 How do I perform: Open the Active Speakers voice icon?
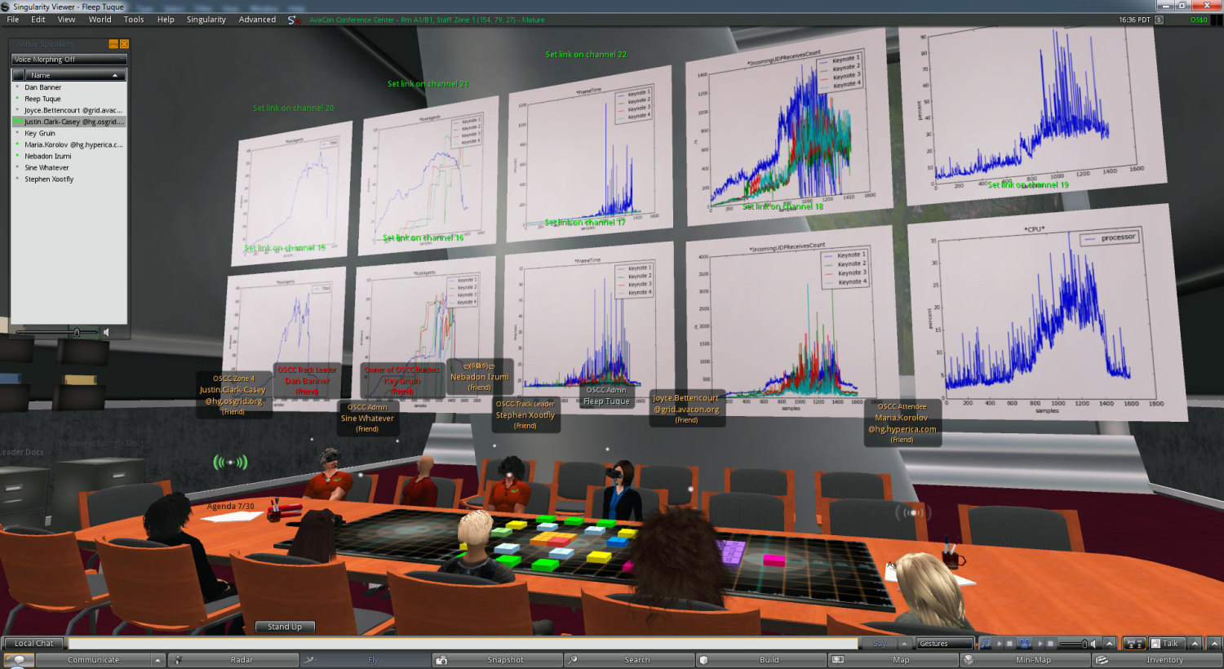click(1134, 644)
